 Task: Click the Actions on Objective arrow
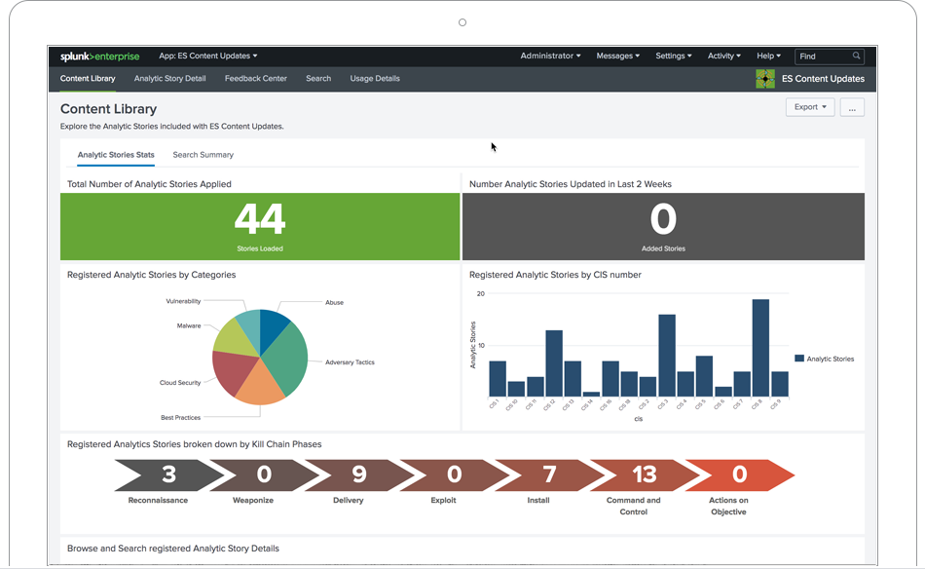click(740, 475)
